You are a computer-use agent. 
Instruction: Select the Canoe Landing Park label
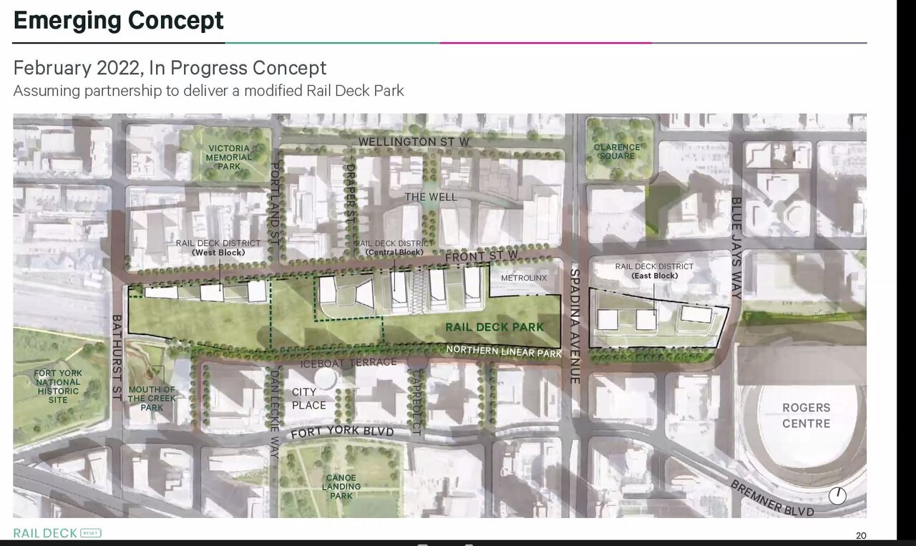(x=341, y=487)
